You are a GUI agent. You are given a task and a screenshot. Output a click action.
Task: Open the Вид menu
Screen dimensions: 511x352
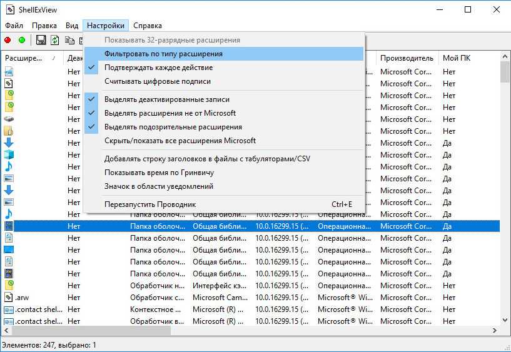pyautogui.click(x=72, y=26)
